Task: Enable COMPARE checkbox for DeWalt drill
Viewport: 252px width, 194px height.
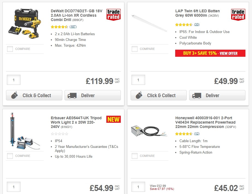Action: pyautogui.click(x=10, y=49)
